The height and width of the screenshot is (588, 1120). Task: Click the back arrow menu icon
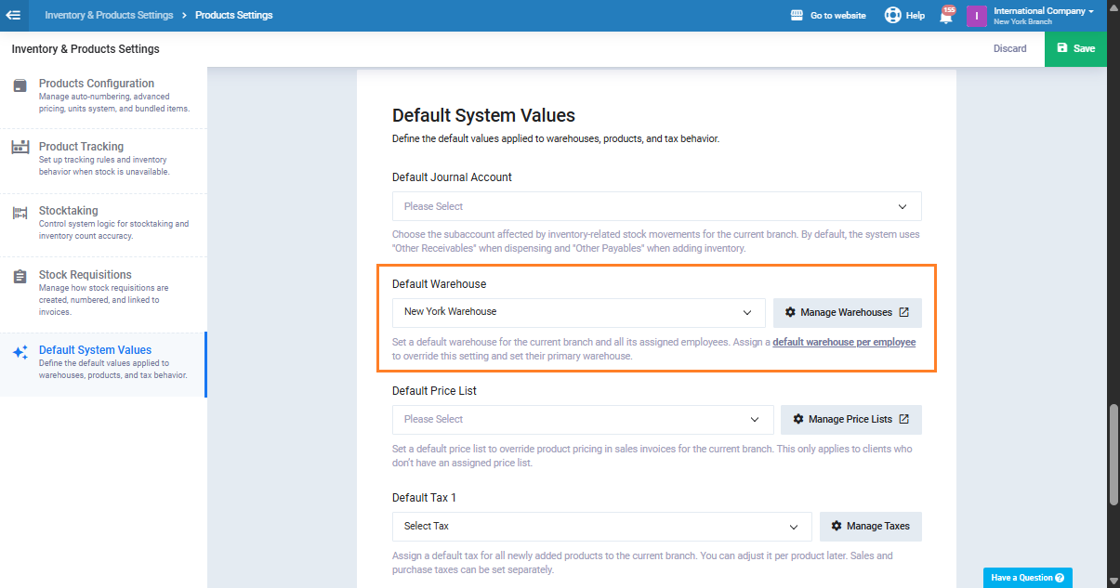[13, 15]
